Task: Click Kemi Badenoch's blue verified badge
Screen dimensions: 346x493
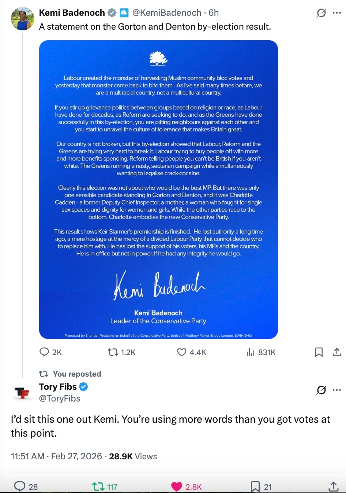Action: pyautogui.click(x=112, y=13)
